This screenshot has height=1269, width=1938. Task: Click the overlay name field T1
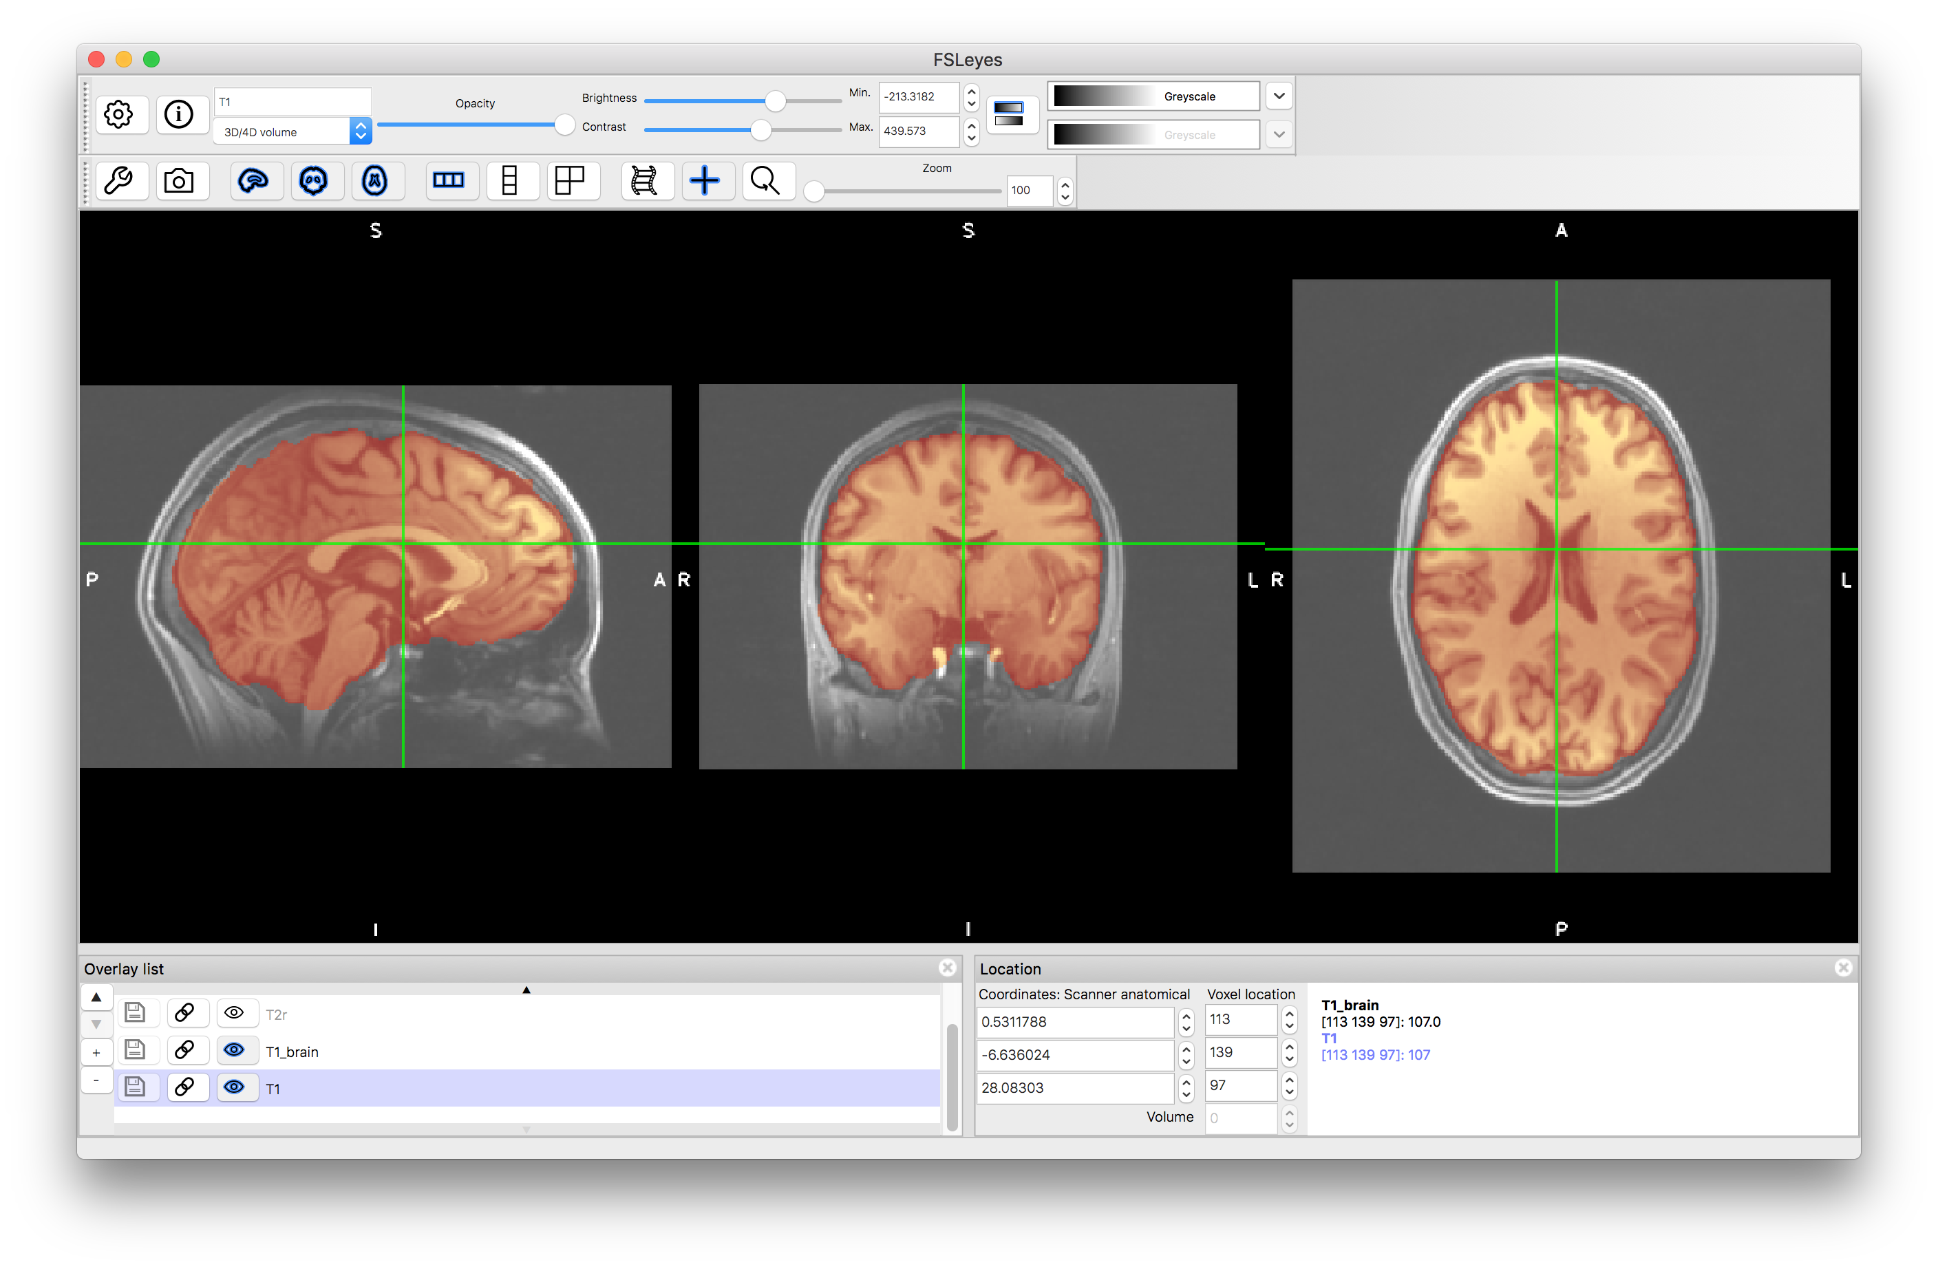pyautogui.click(x=292, y=102)
